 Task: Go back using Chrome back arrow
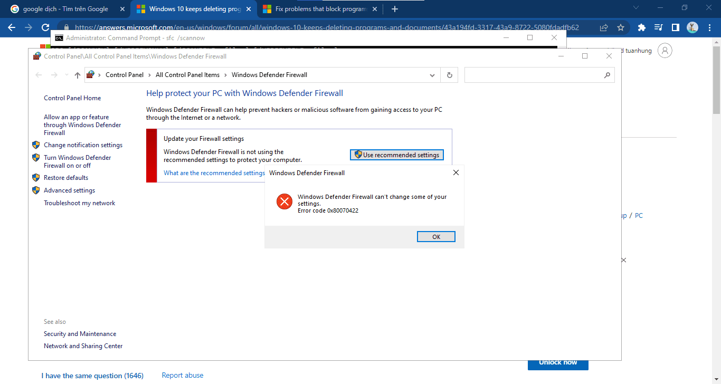(x=12, y=27)
